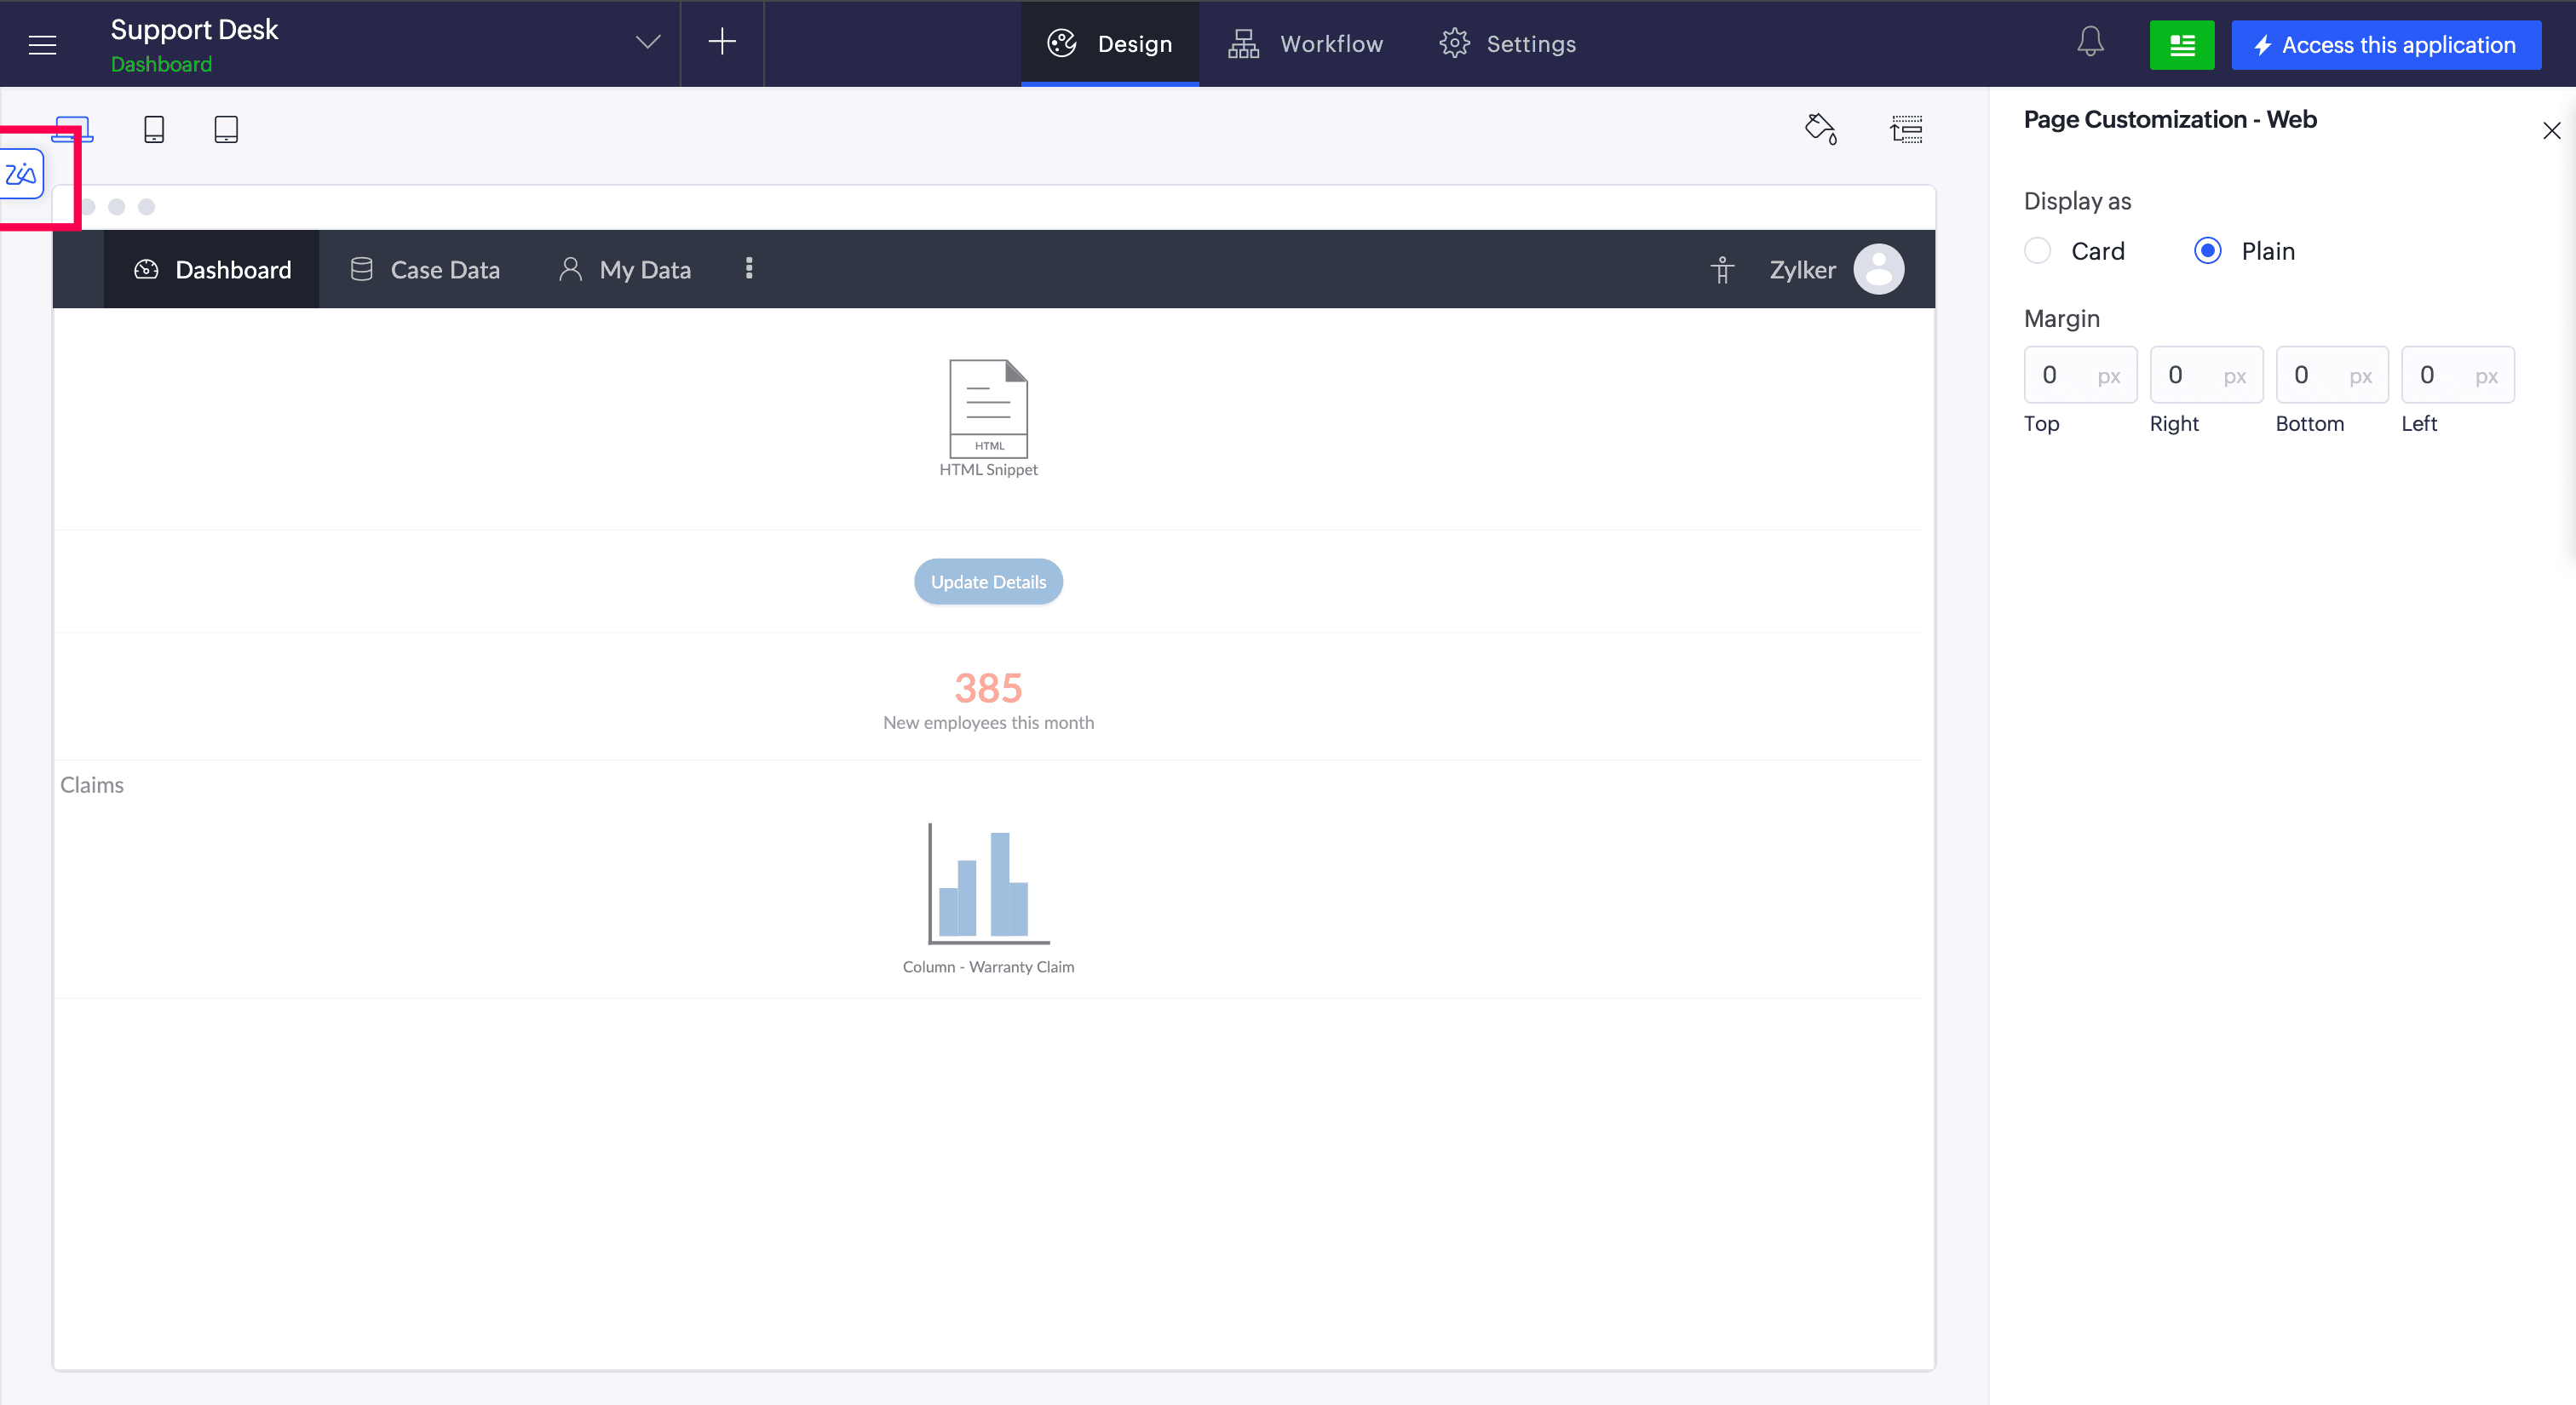Close the Page Customization panel
The image size is (2576, 1405).
pyautogui.click(x=2552, y=131)
